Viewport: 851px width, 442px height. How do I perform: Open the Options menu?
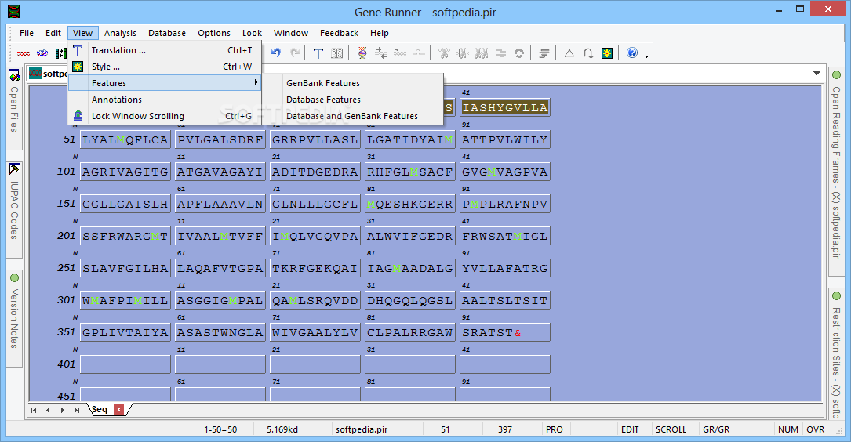[x=214, y=33]
